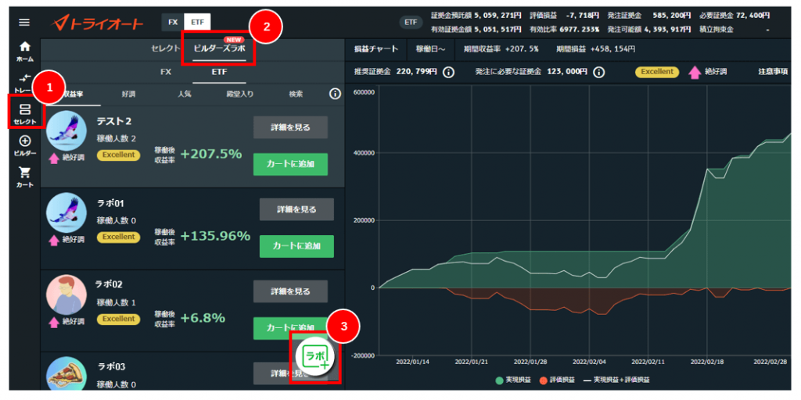Image resolution: width=801 pixels, height=400 pixels.
Task: Select the 収益率 filter tab
Action: pyautogui.click(x=72, y=95)
